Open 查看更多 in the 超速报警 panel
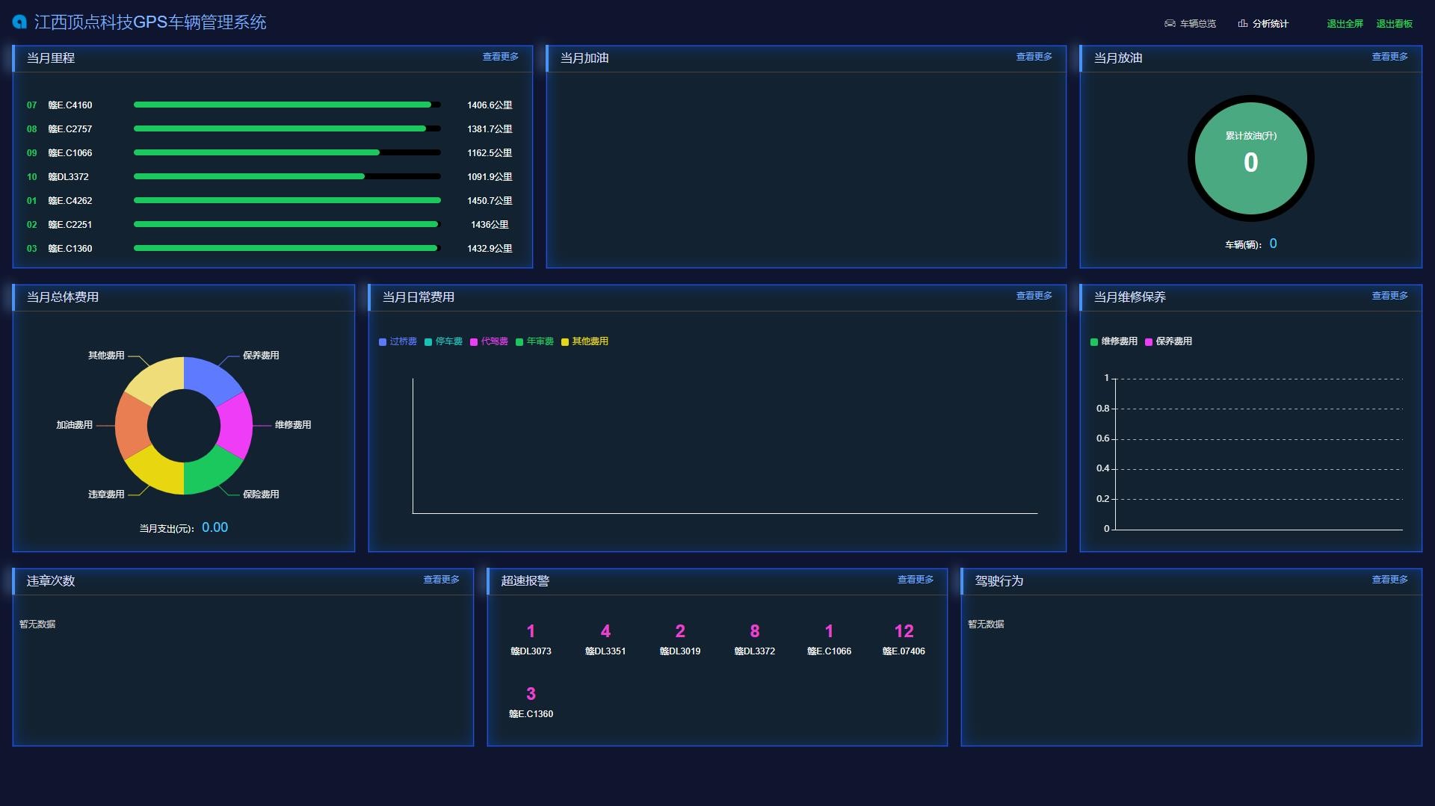Screen dimensions: 1435x806 pyautogui.click(x=915, y=580)
